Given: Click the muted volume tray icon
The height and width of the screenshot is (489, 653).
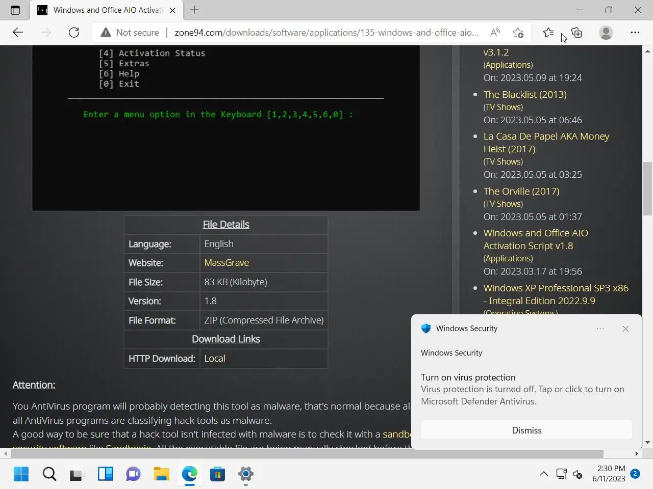Looking at the screenshot, I should coord(577,474).
